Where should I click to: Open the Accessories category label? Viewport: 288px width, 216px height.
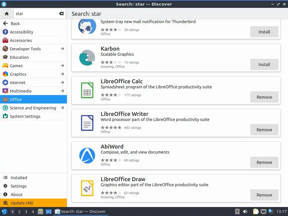[21, 40]
